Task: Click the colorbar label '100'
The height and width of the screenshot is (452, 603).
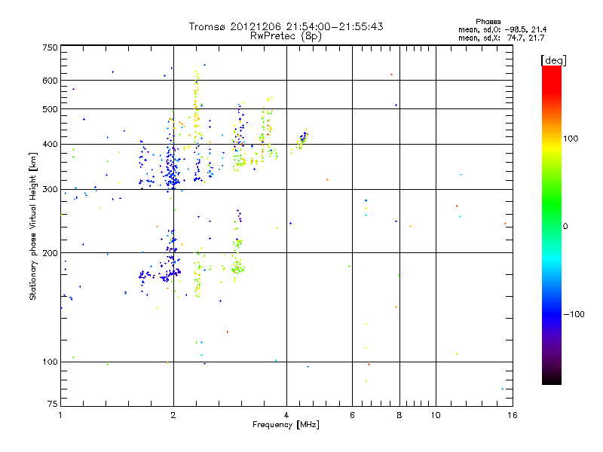Action: click(x=571, y=139)
